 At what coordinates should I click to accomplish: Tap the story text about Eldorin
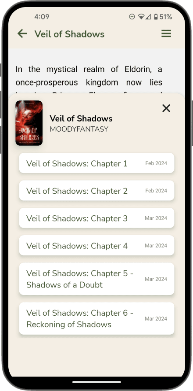point(89,76)
